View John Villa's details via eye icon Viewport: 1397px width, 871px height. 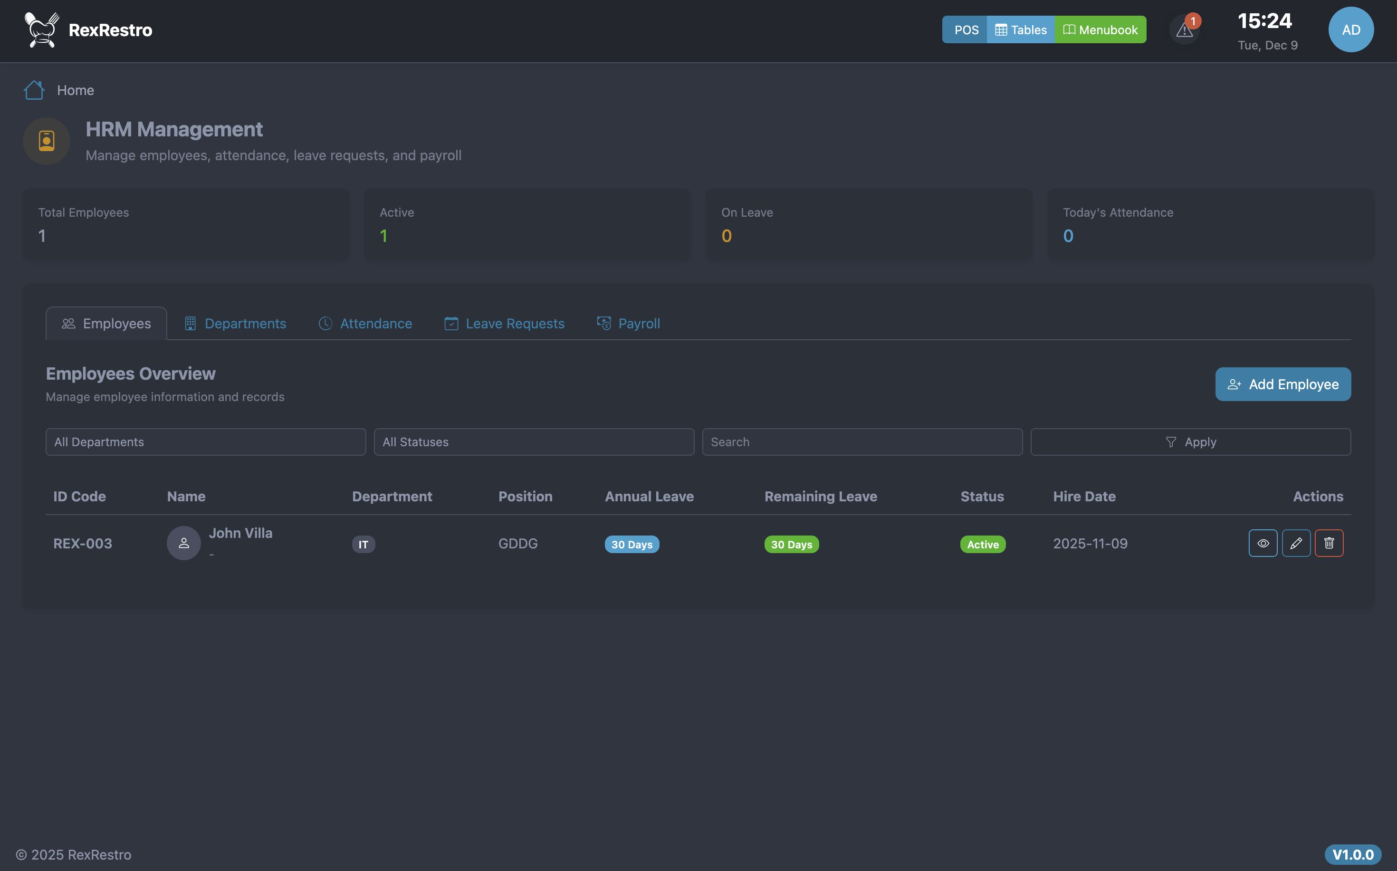tap(1263, 543)
